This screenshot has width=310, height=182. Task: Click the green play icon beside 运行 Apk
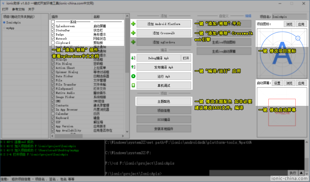pos(133,76)
